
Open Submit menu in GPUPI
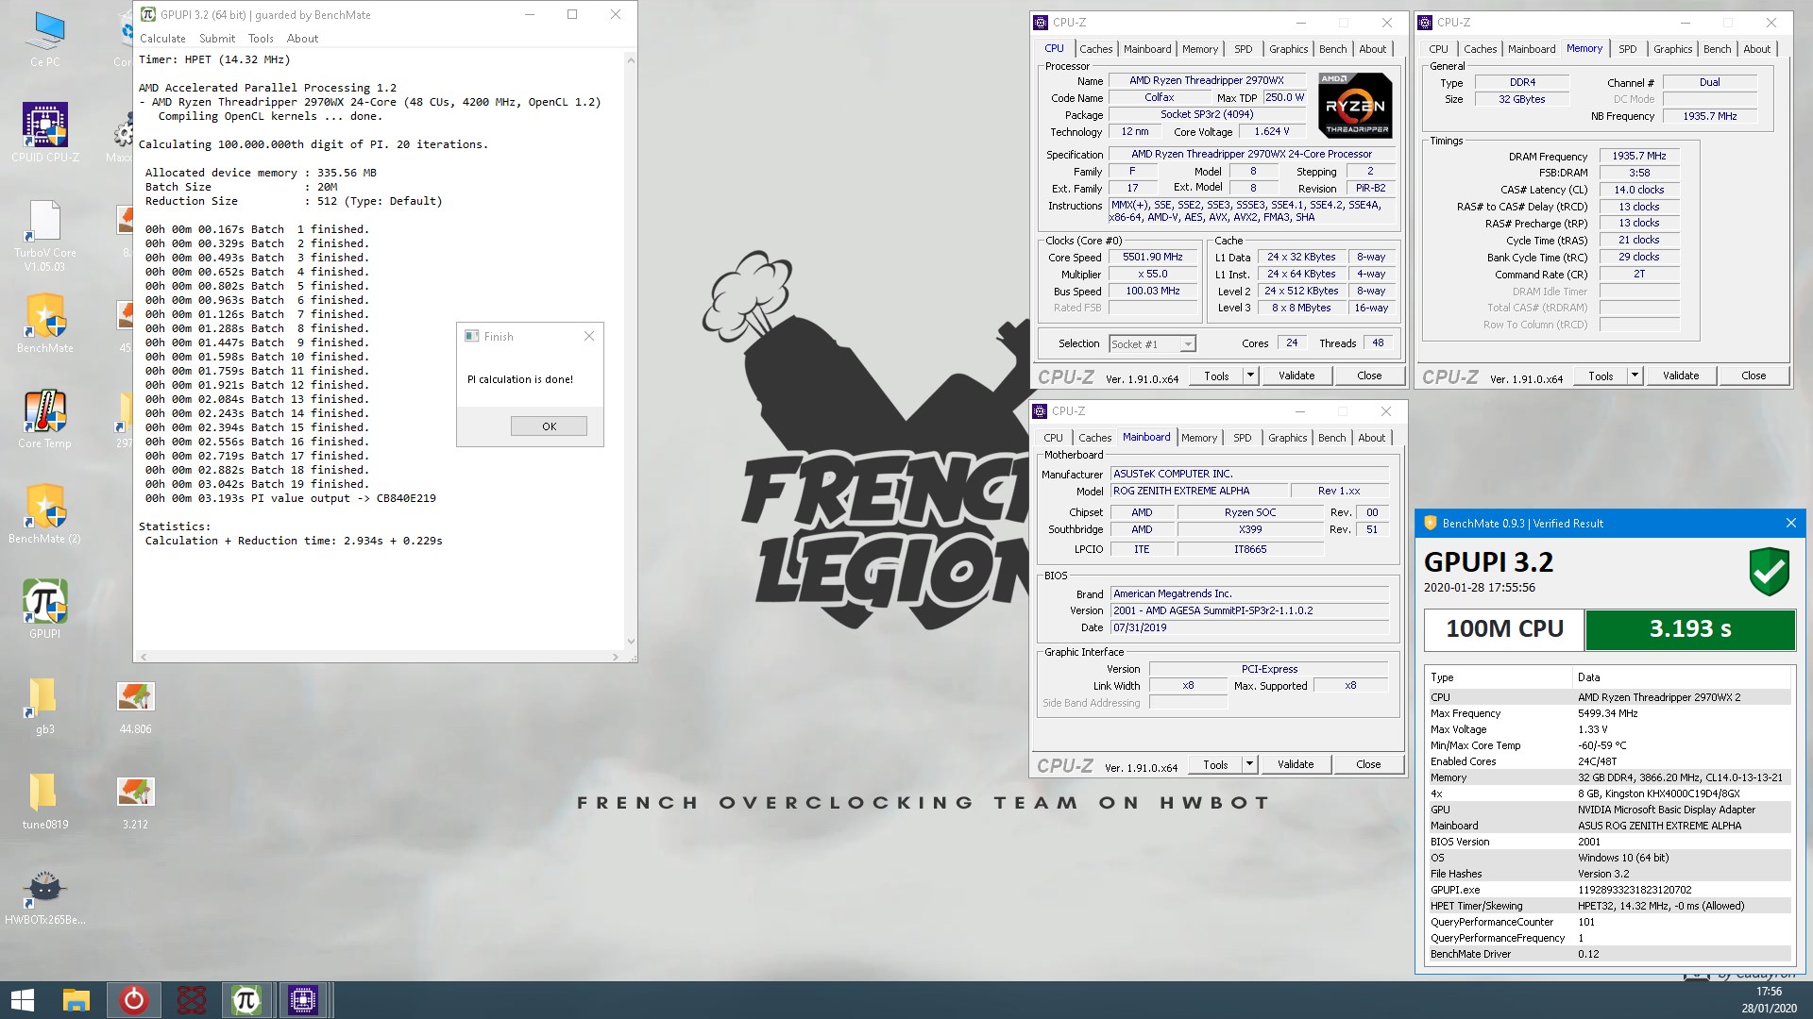click(x=217, y=39)
